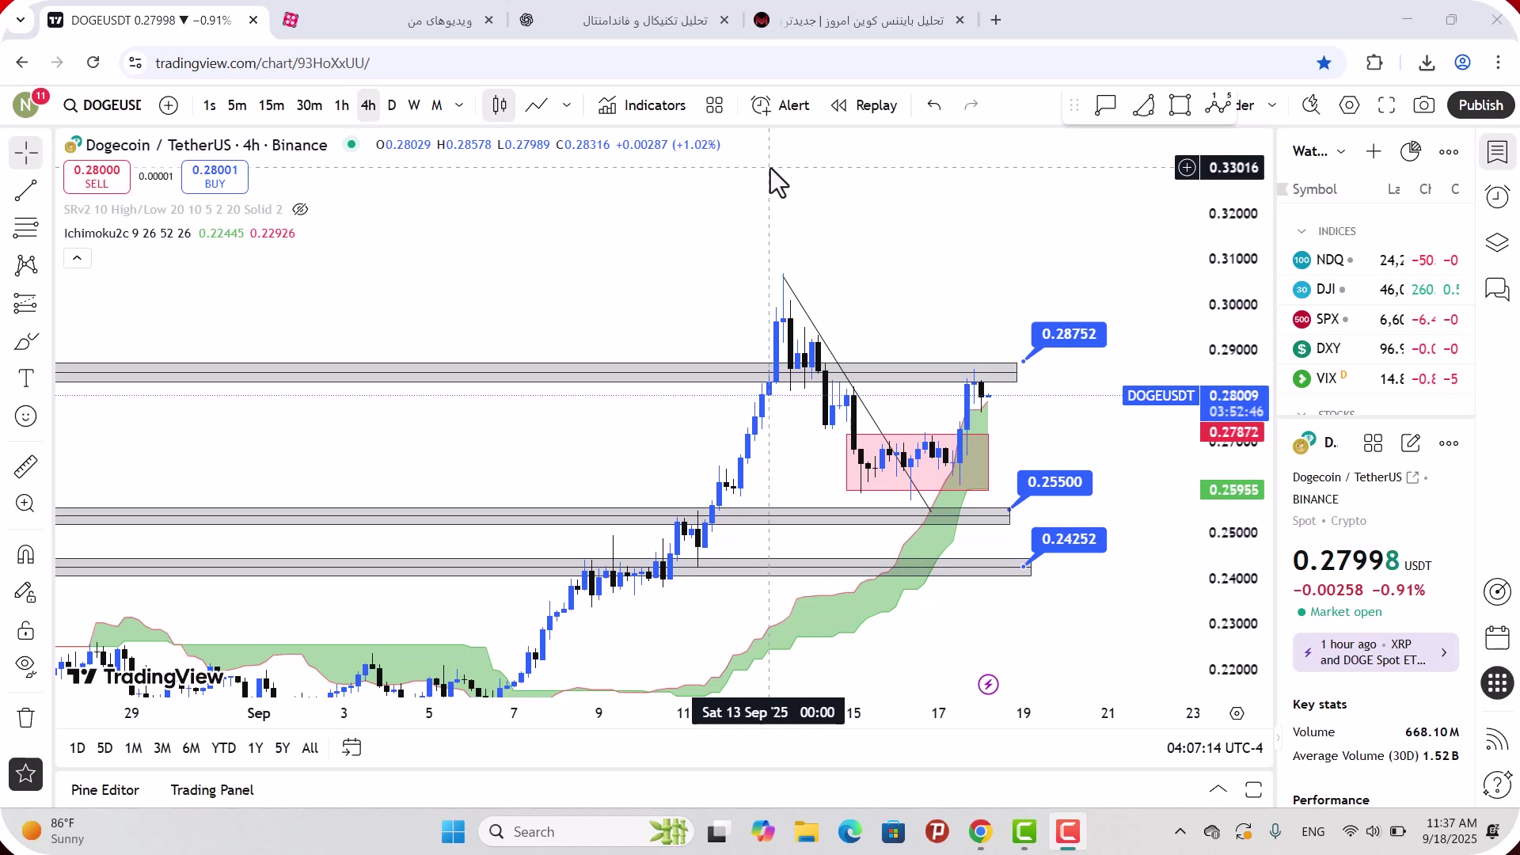The height and width of the screenshot is (855, 1520).
Task: Add a symbol to the watchlist
Action: pos(1374,151)
